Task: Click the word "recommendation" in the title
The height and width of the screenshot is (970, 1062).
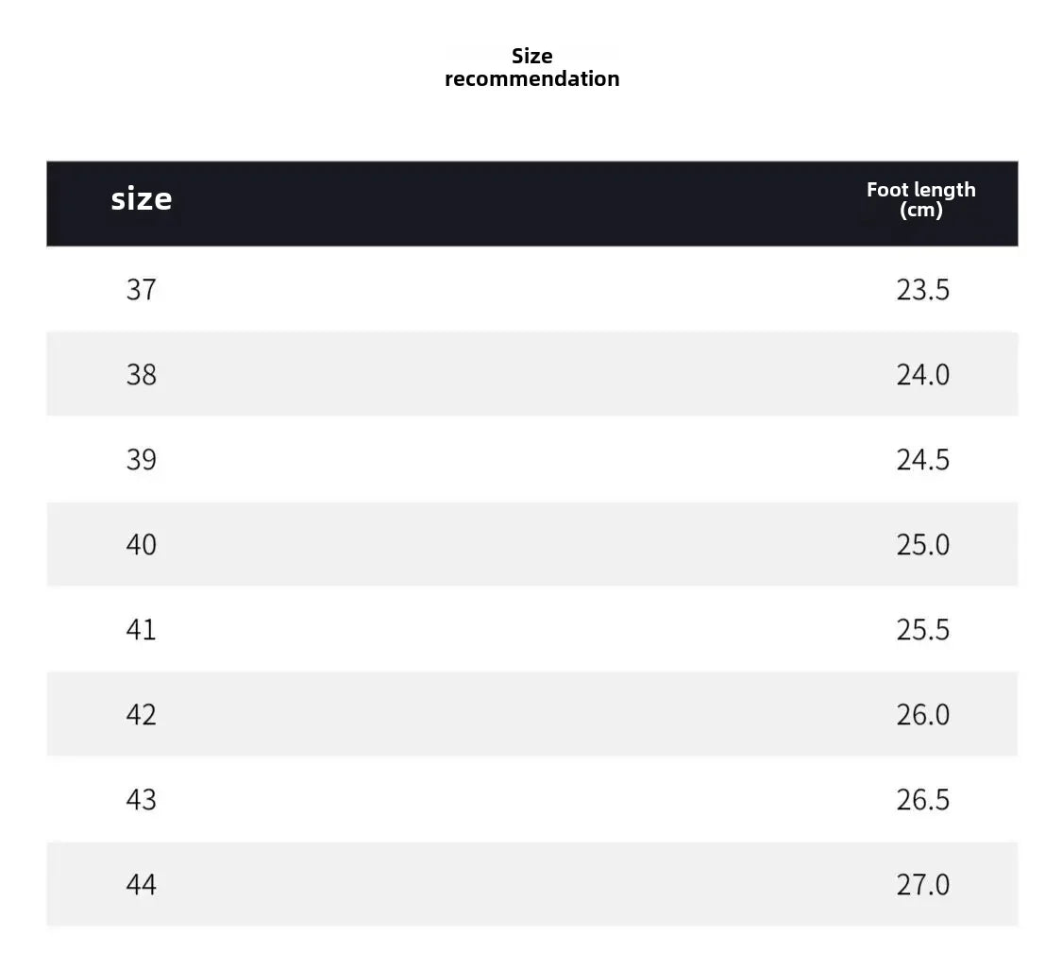Action: pyautogui.click(x=531, y=79)
